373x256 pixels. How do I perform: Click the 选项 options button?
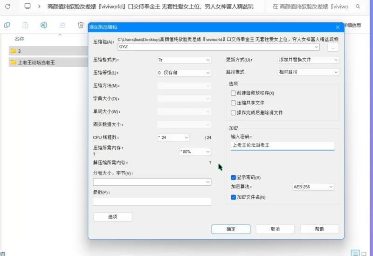(x=112, y=217)
